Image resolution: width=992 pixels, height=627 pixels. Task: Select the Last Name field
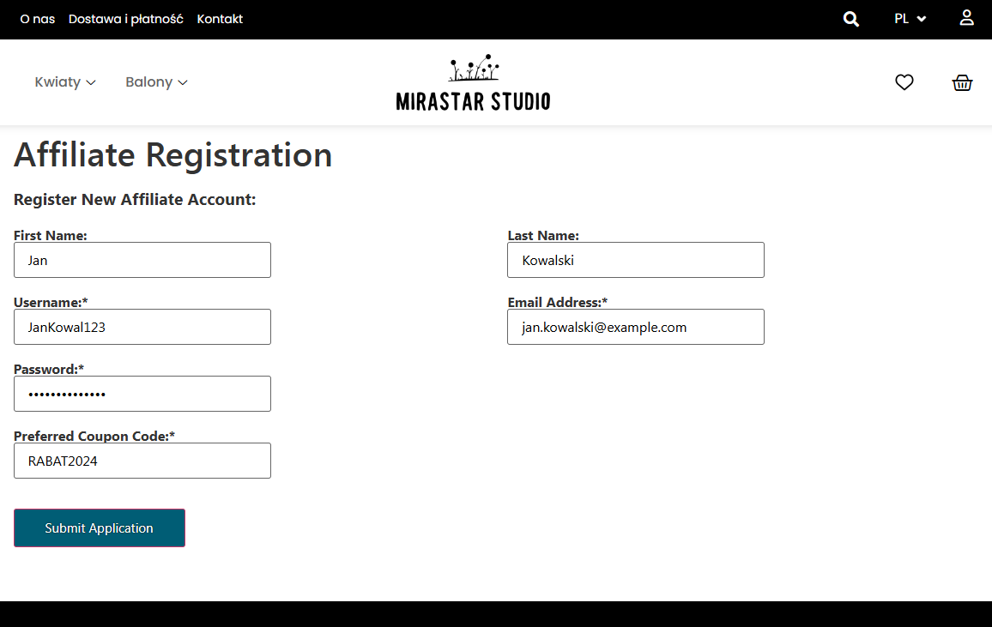click(636, 260)
